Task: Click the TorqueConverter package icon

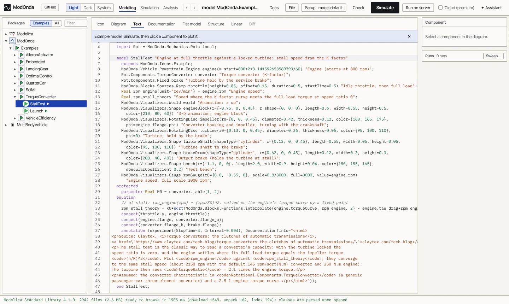Action: [22, 97]
